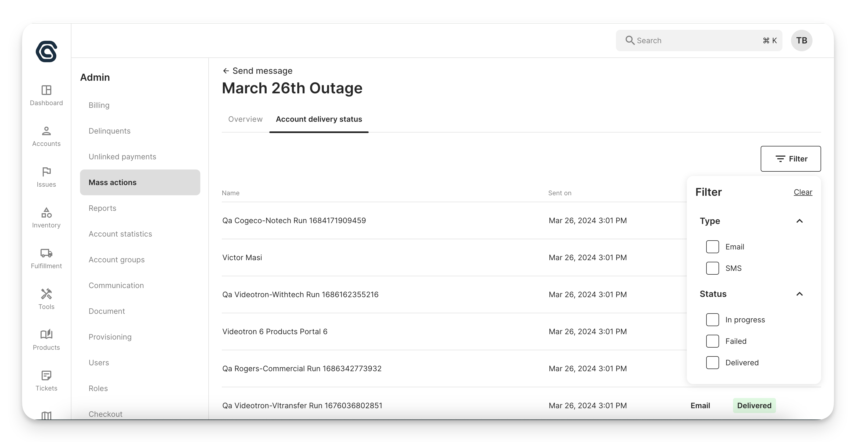The image size is (856, 442).
Task: Select Delinquents in Admin menu
Action: point(109,131)
